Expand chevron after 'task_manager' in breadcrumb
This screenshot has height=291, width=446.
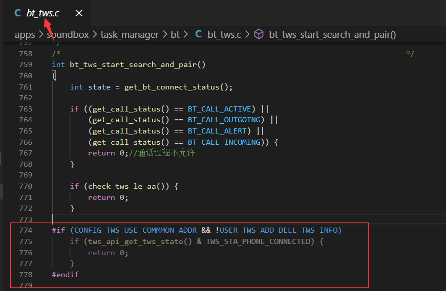pos(165,35)
